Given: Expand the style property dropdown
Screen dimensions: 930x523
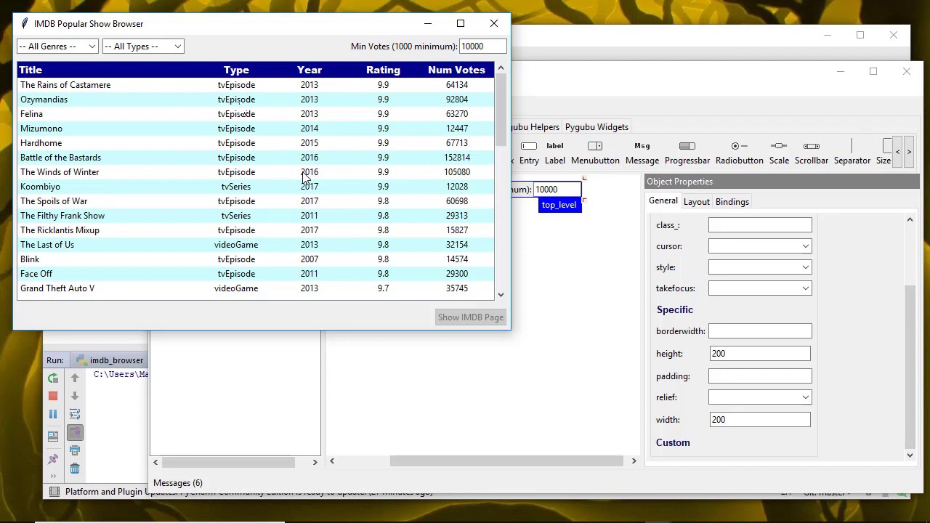Looking at the screenshot, I should tap(805, 267).
